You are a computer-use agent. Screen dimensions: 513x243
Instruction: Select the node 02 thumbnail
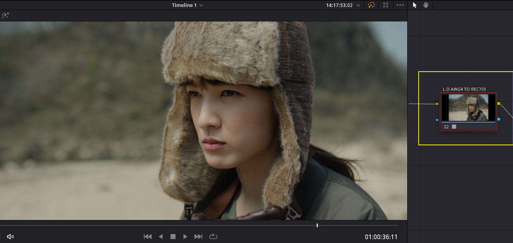(x=469, y=108)
